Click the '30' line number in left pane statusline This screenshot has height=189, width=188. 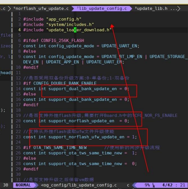[x=6, y=185]
